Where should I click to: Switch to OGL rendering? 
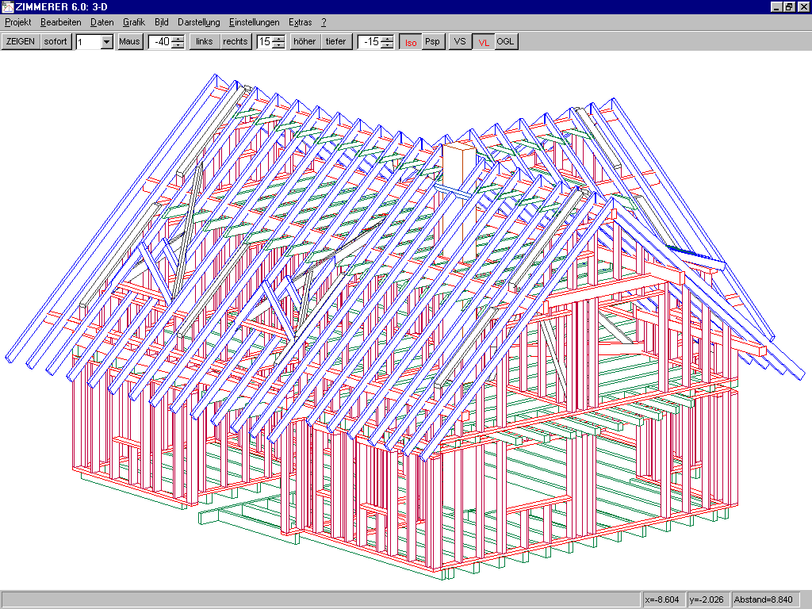tap(506, 41)
